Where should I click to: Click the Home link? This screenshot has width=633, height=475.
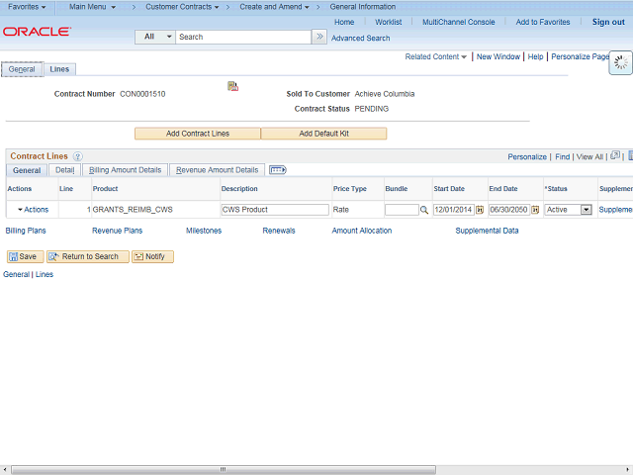(x=344, y=22)
